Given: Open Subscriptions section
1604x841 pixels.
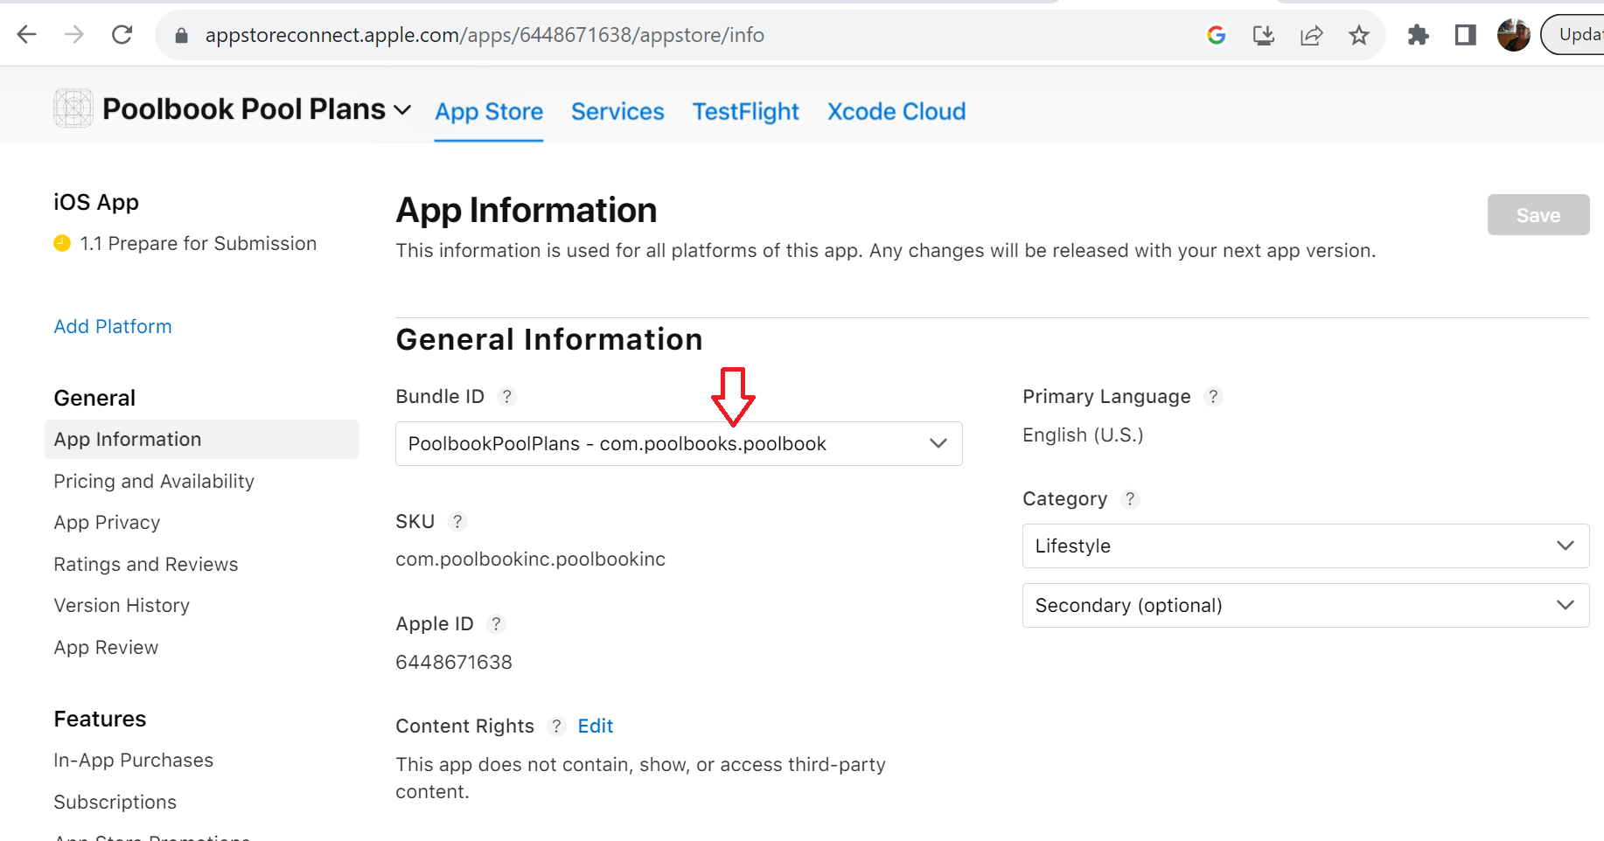Looking at the screenshot, I should [115, 803].
